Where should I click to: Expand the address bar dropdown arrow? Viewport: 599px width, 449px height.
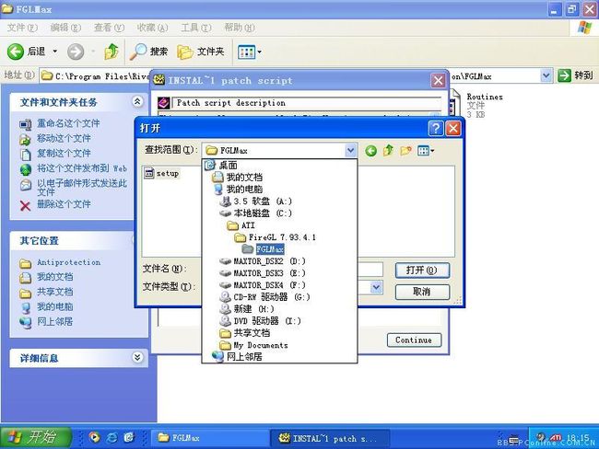pyautogui.click(x=546, y=75)
